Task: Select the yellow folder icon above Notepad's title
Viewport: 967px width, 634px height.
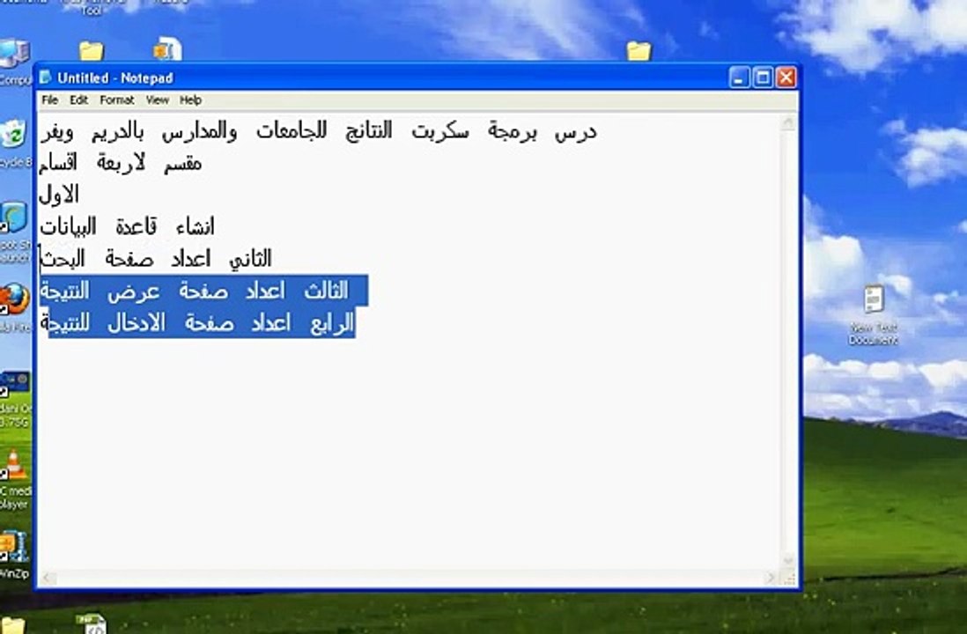Action: [92, 50]
